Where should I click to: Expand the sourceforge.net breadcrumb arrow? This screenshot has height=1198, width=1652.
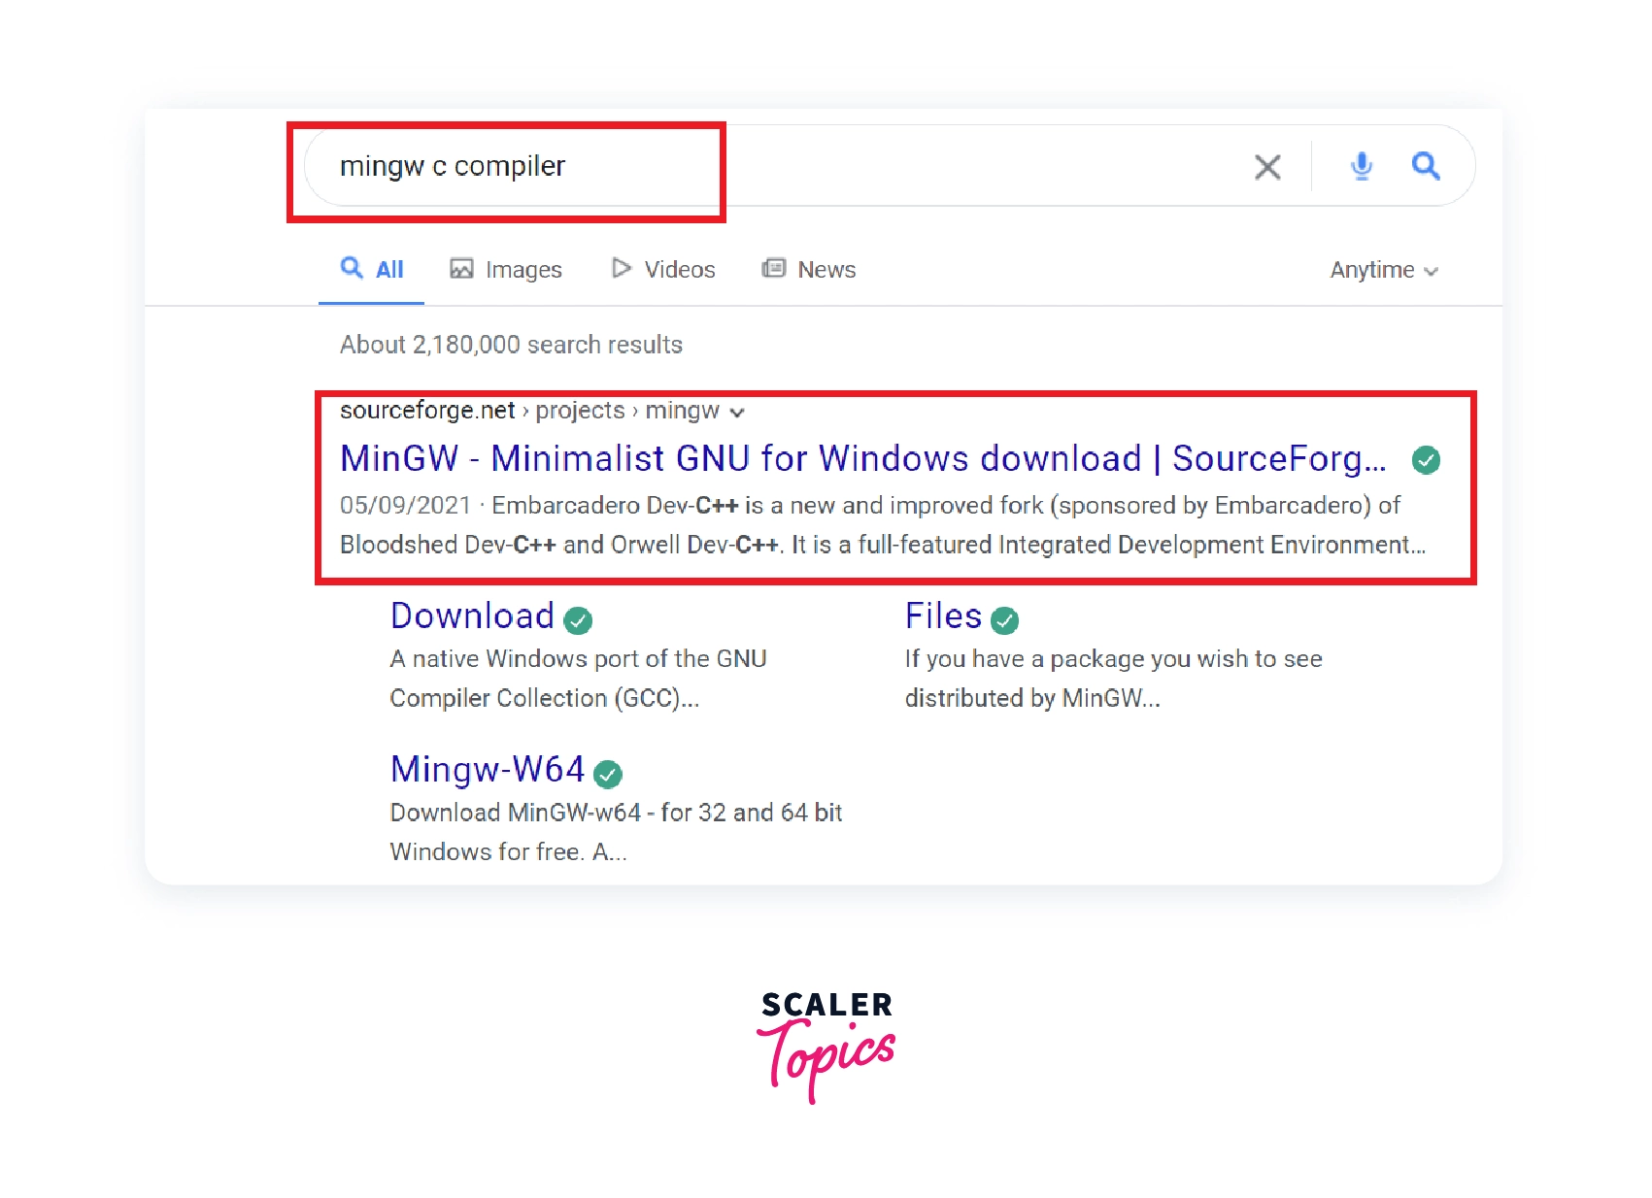coord(737,413)
